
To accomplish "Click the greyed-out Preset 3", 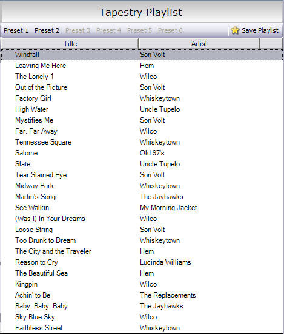I will tap(78, 30).
